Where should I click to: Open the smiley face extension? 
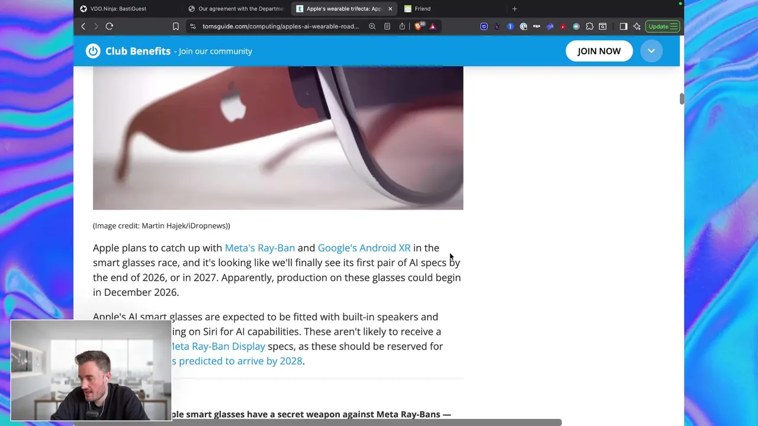tap(484, 26)
